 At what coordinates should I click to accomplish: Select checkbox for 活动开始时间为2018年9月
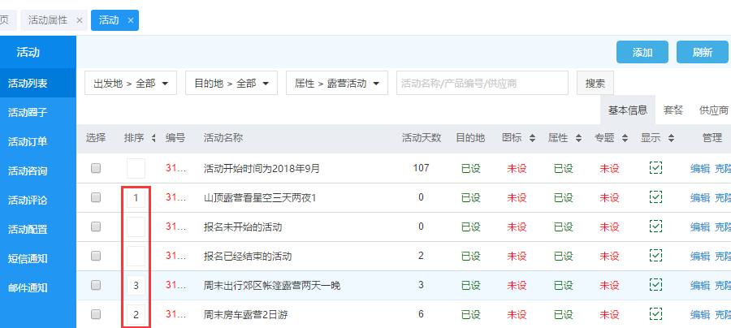(x=96, y=168)
